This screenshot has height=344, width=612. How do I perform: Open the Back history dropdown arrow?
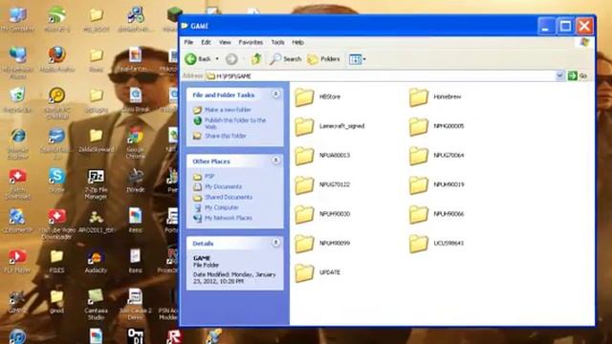tap(217, 59)
